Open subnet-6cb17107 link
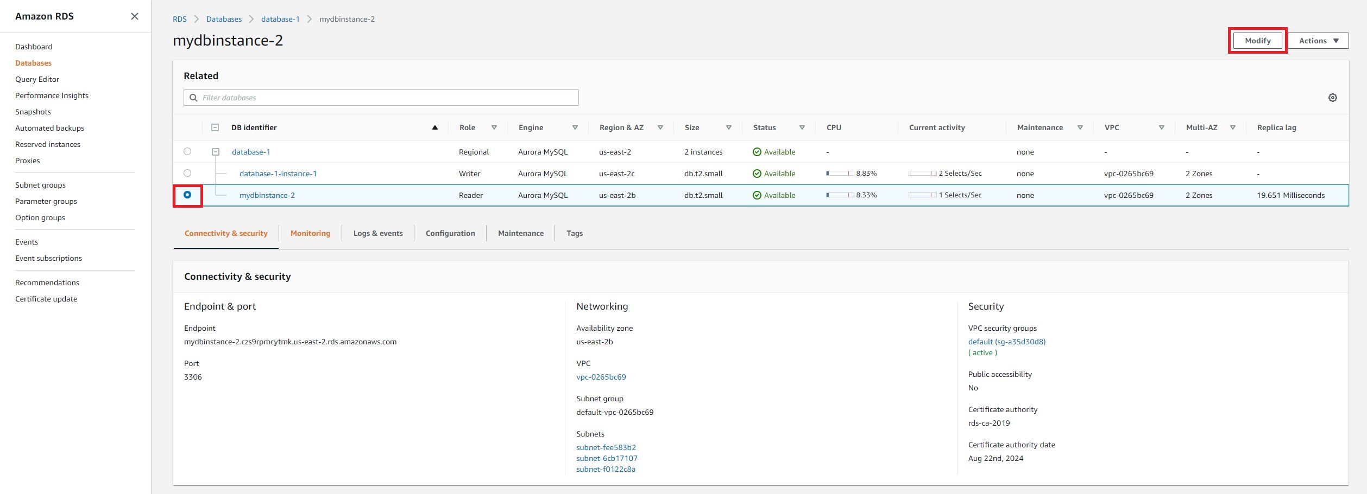The height and width of the screenshot is (494, 1367). point(607,458)
